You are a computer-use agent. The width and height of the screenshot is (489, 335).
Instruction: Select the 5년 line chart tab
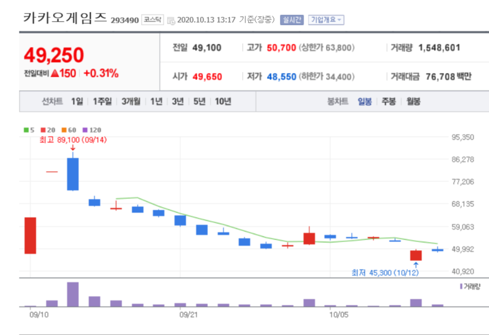199,102
